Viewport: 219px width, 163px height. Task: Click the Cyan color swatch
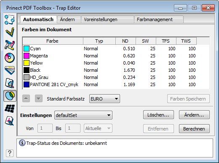[27, 49]
